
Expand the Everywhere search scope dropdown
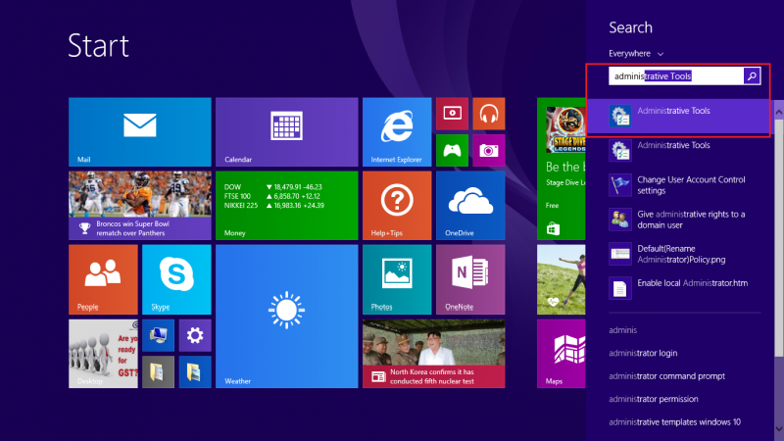click(636, 54)
